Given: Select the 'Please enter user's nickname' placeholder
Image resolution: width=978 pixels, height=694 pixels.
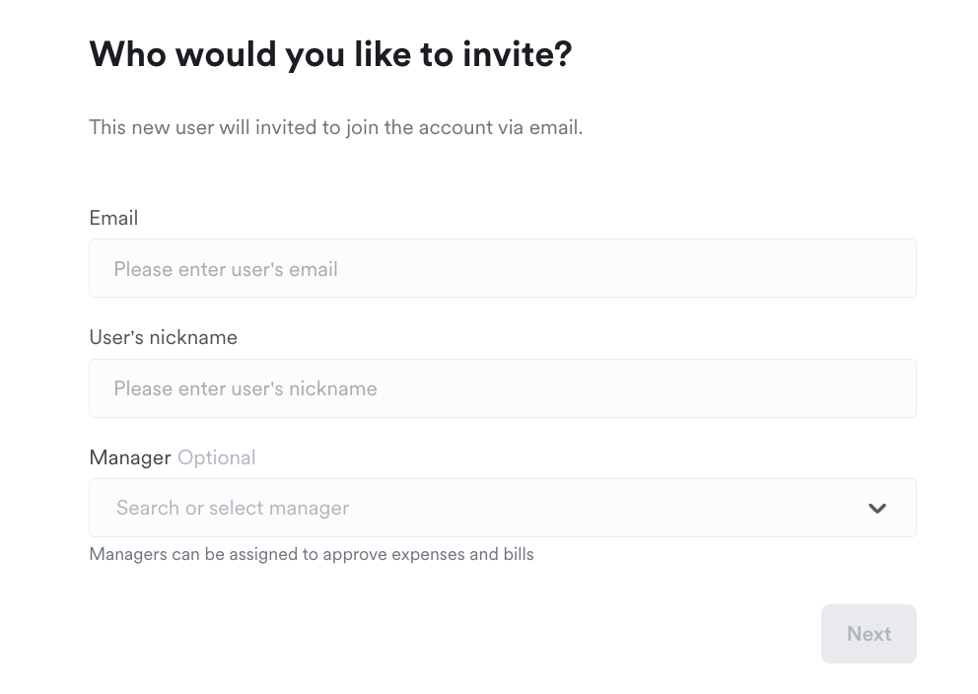Looking at the screenshot, I should click(x=245, y=388).
